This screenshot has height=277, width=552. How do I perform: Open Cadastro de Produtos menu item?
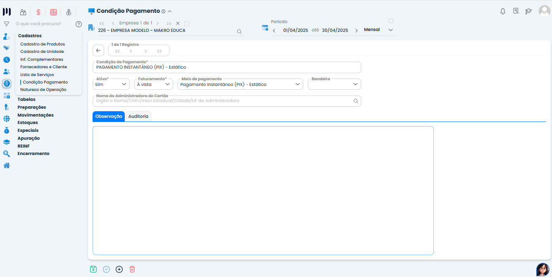click(43, 44)
